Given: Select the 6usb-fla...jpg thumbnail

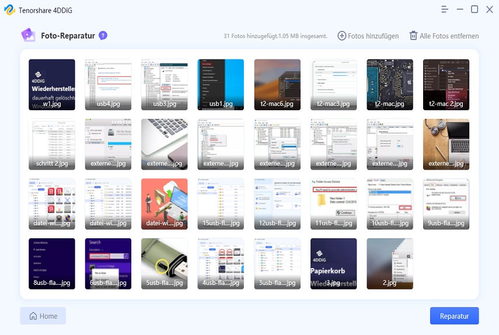Looking at the screenshot, I should (108, 263).
